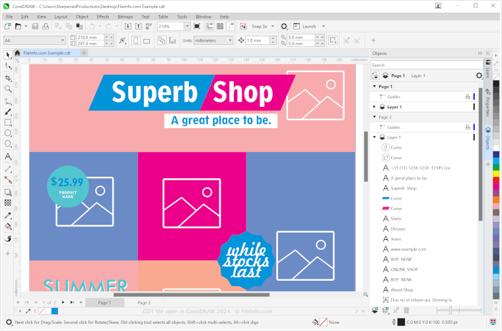Expand Layer 1 under Page 1

[375, 106]
